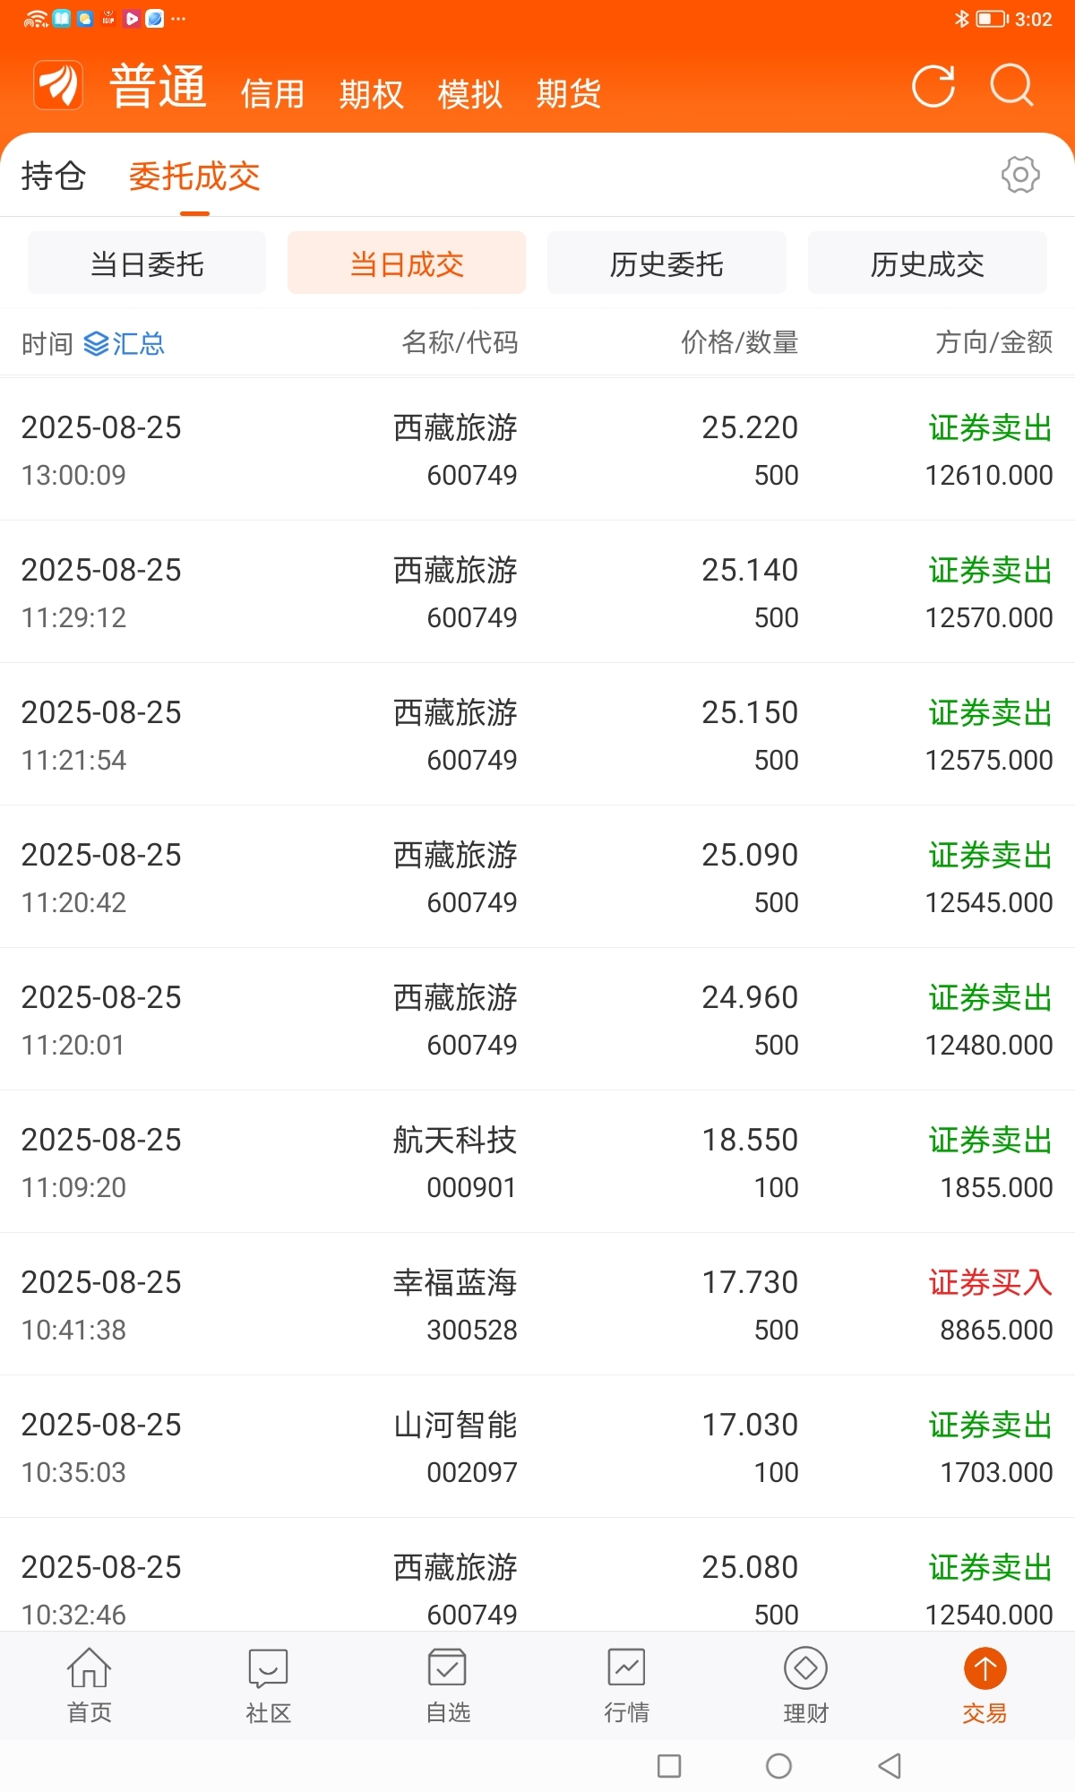Image resolution: width=1075 pixels, height=1792 pixels.
Task: Open the settings gear icon
Action: 1020,175
